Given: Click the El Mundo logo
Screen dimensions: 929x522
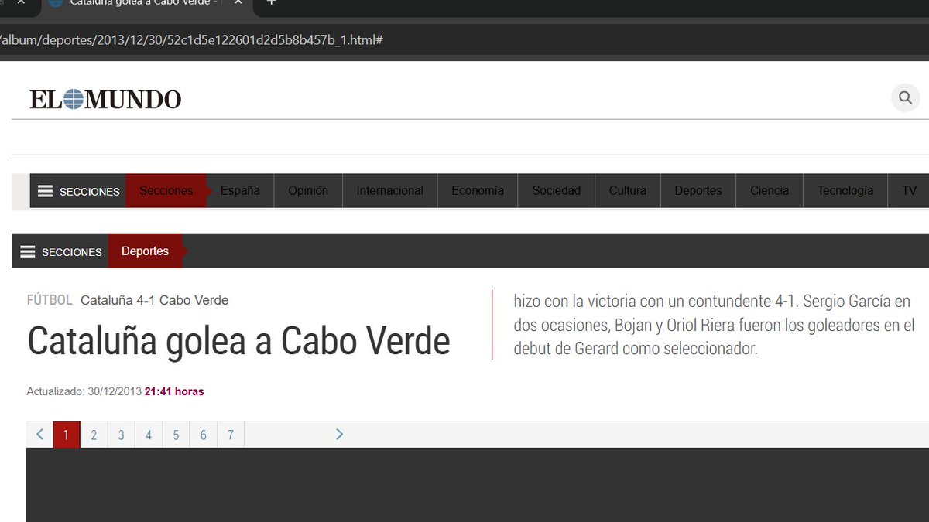Looking at the screenshot, I should point(105,100).
